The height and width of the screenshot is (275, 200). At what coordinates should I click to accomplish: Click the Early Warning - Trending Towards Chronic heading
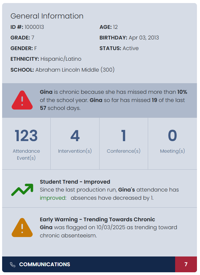pyautogui.click(x=97, y=219)
